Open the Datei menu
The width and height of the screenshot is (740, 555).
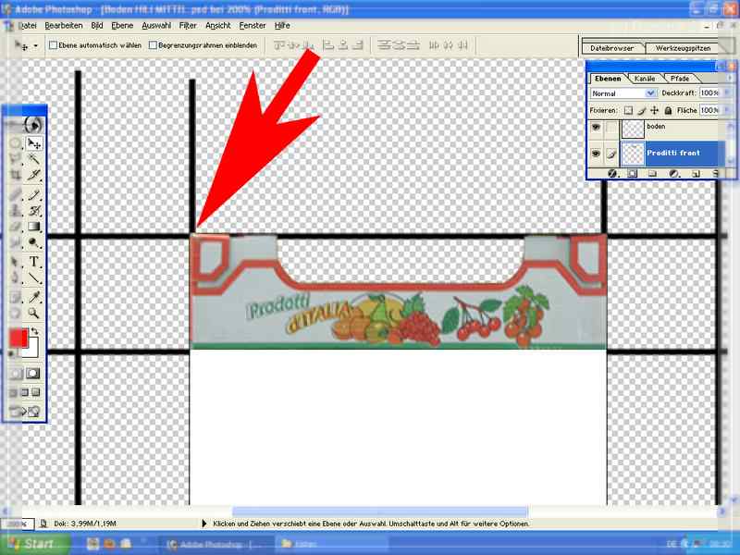(28, 26)
